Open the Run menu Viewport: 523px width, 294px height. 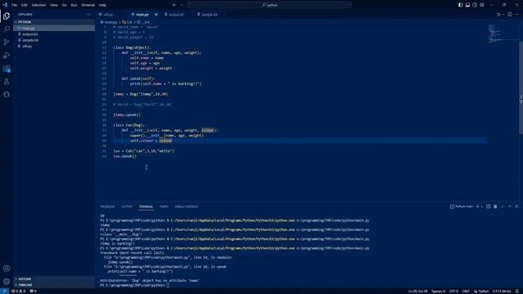coord(74,5)
